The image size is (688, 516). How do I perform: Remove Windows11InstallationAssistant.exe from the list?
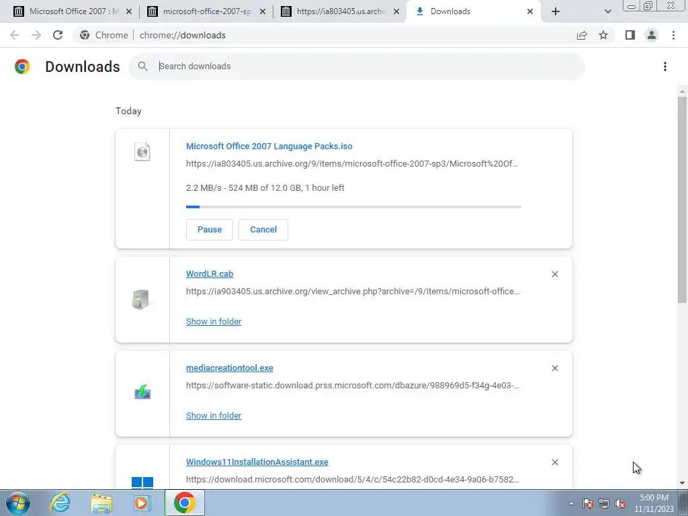(554, 462)
